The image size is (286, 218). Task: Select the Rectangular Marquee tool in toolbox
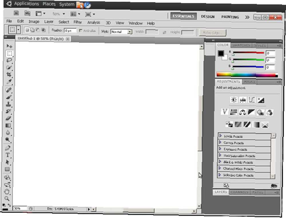pos(9,53)
